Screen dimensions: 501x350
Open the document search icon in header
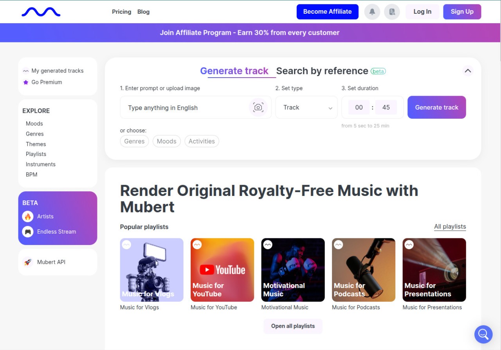(x=392, y=12)
